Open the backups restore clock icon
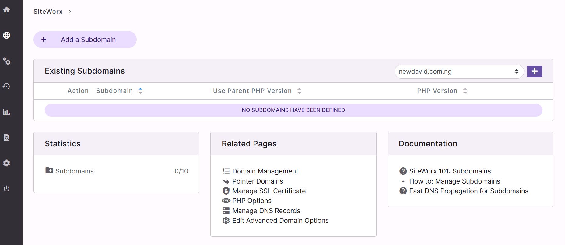The image size is (565, 245). pyautogui.click(x=7, y=87)
